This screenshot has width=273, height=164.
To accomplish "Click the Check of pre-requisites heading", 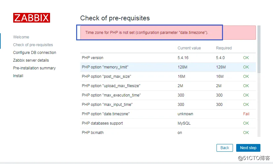I will tap(115, 18).
